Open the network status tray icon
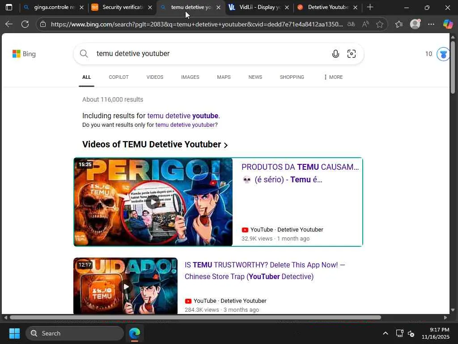Viewport: 458px width, 344px height. tap(399, 333)
